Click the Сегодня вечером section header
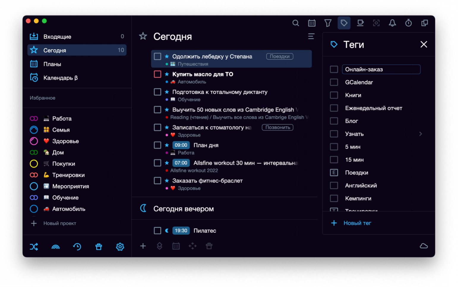The image size is (458, 287). [x=184, y=208]
